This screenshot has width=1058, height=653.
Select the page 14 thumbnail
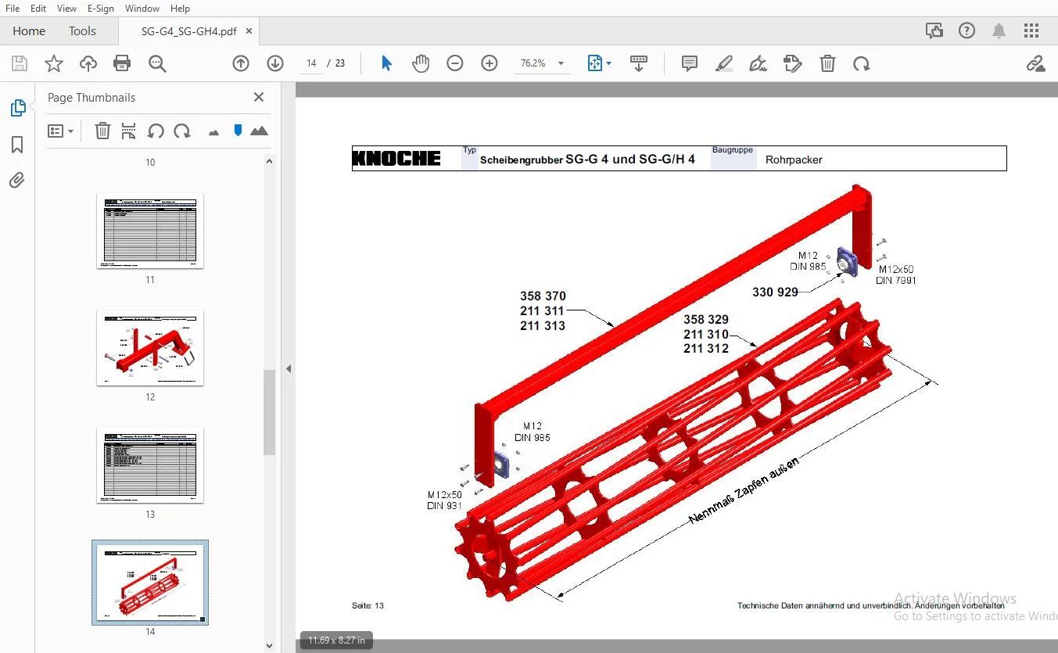(150, 583)
